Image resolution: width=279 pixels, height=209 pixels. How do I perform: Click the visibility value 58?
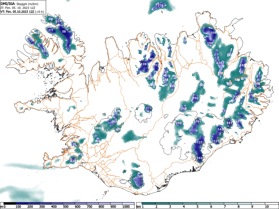point(64,31)
